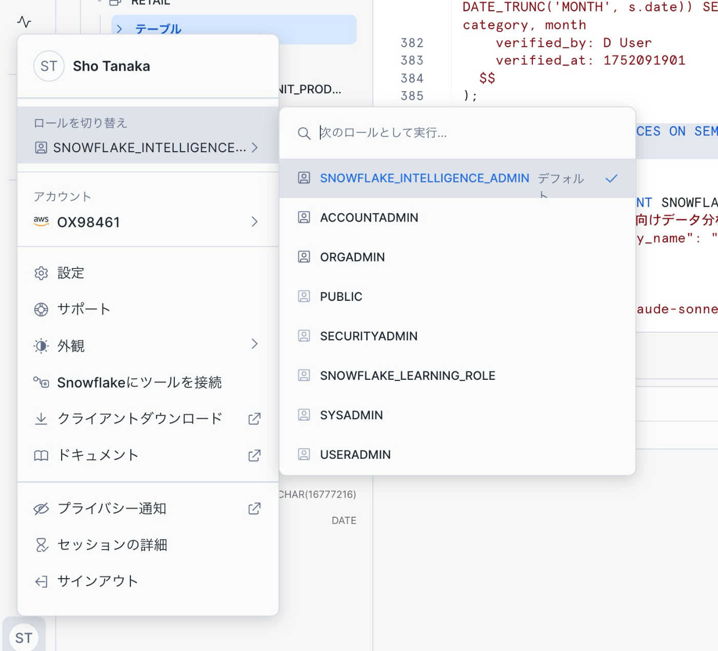Click the support lifebuoy icon
This screenshot has width=718, height=651.
(x=41, y=310)
